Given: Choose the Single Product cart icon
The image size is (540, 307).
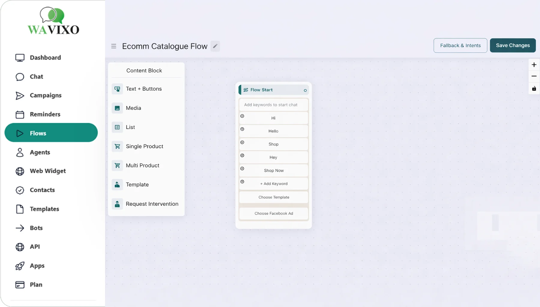Looking at the screenshot, I should pyautogui.click(x=117, y=146).
